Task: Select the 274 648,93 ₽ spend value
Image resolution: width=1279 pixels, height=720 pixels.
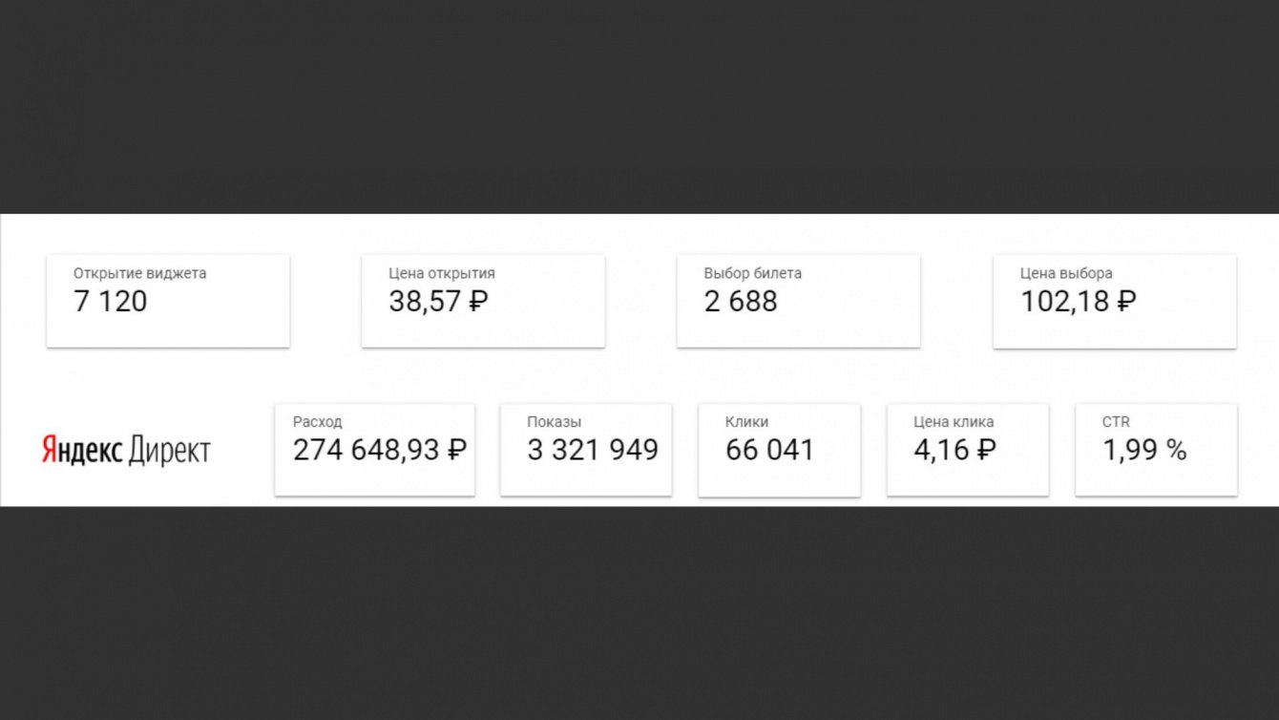Action: tap(379, 450)
